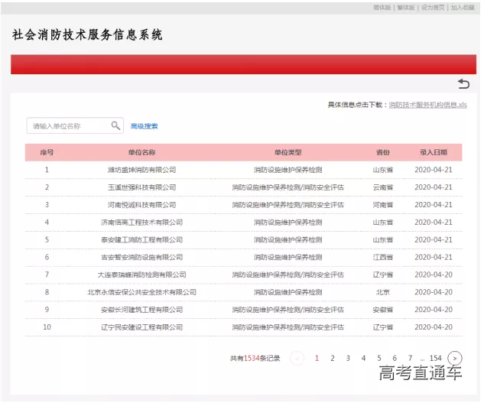Select 北京永信安保公共安全技术有限公司 entry

coord(141,292)
